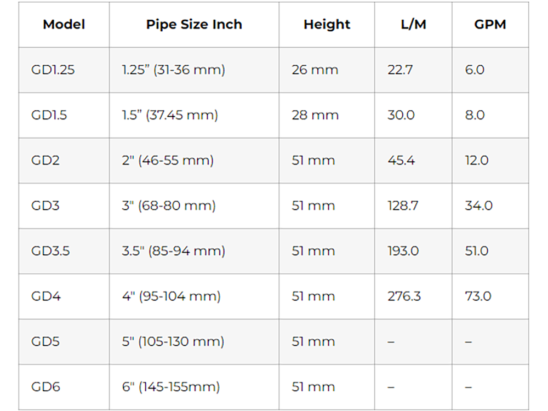Click the 3.5" (85-94 mm) cell
Viewport: 548px width, 411px height.
coord(173,251)
